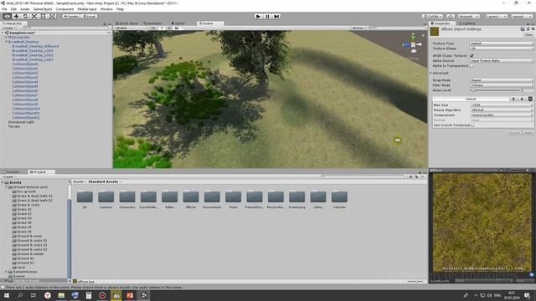Open the Layout dropdown
This screenshot has width=536, height=301.
[521, 17]
